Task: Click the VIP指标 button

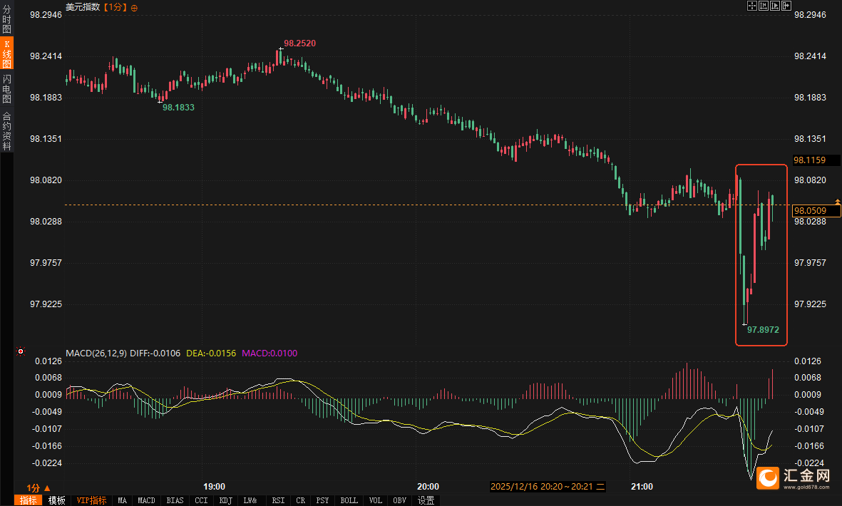Action: tap(92, 500)
